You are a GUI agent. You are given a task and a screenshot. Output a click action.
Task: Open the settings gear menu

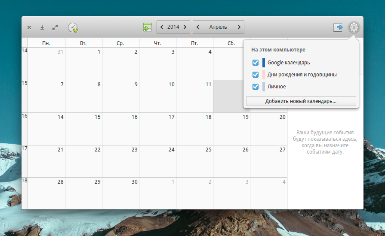coord(354,27)
